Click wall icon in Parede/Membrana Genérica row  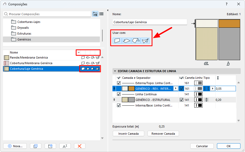83,57
